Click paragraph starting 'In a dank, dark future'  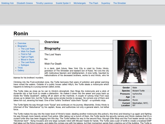61,73
